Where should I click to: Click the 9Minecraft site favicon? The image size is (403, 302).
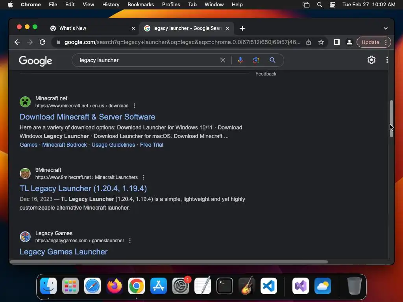pyautogui.click(x=25, y=173)
